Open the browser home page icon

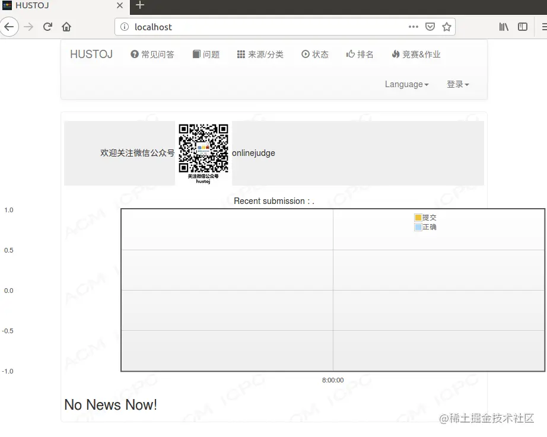pos(66,27)
